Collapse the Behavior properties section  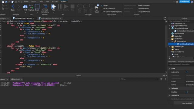click(170, 88)
